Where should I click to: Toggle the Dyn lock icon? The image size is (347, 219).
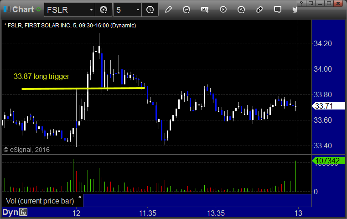pos(23,212)
